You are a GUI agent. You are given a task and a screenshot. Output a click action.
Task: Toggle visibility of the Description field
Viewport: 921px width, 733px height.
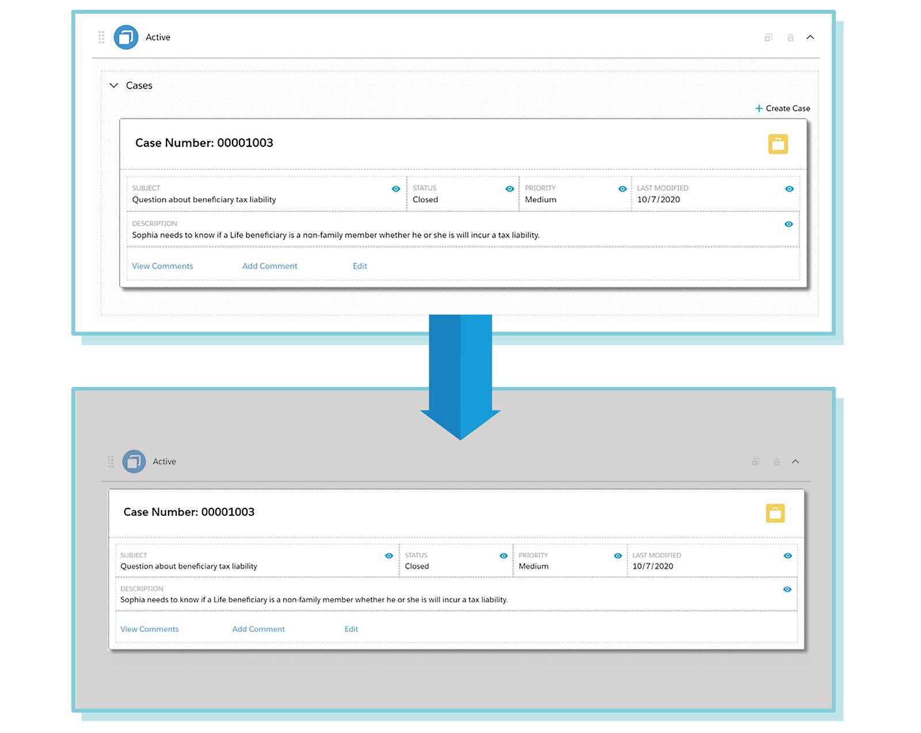point(789,224)
